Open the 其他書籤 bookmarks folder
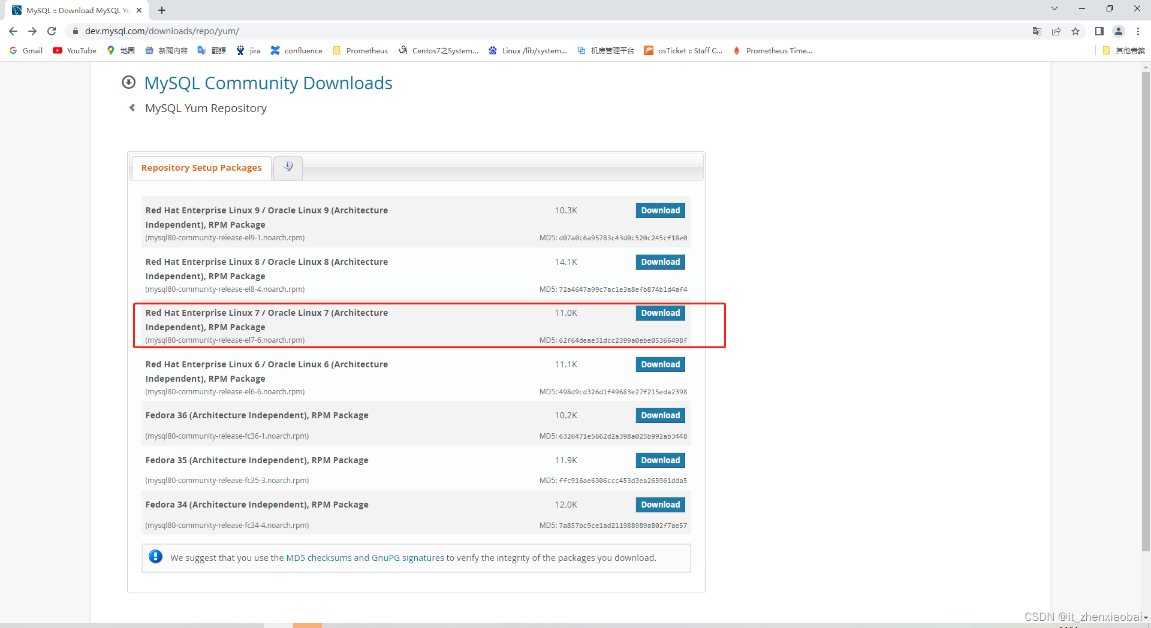 (1124, 51)
